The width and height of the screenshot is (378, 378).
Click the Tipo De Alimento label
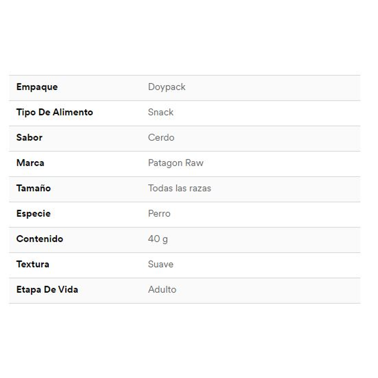coord(55,112)
